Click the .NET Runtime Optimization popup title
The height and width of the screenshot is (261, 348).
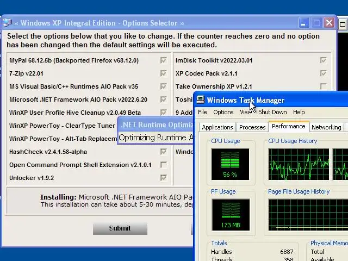point(157,125)
